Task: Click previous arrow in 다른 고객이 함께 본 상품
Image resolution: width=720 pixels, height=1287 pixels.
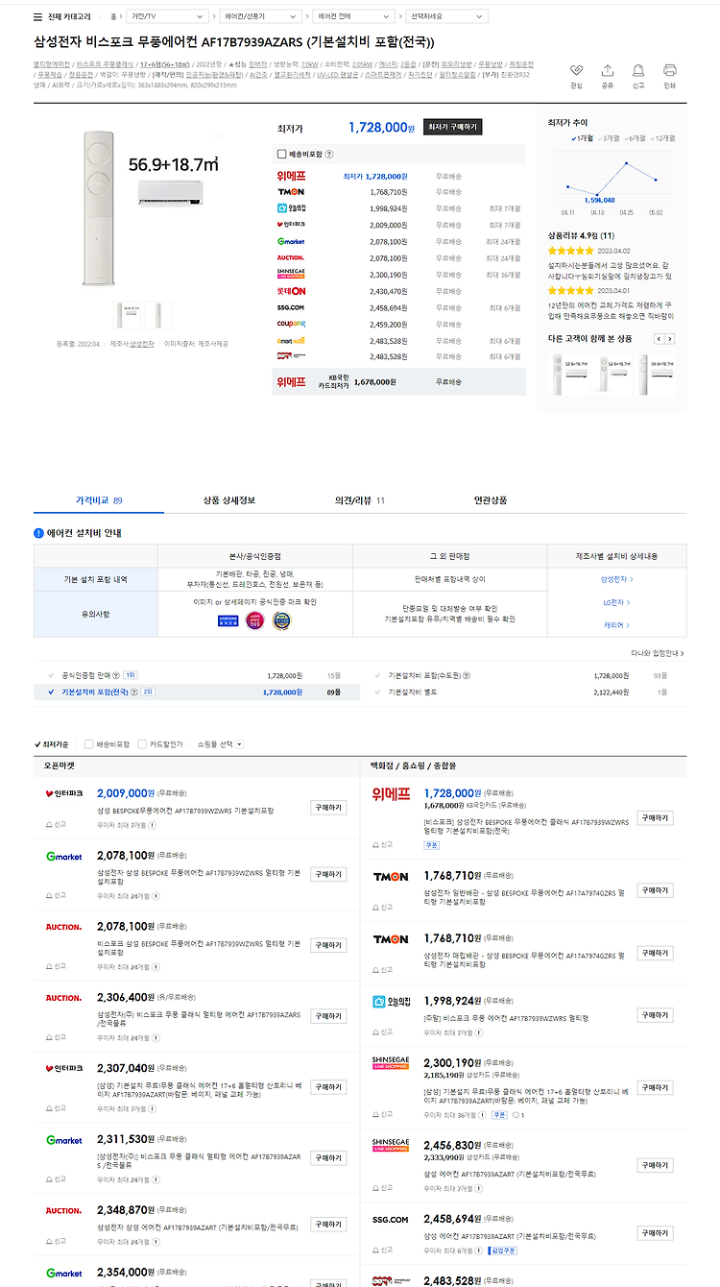Action: (x=659, y=339)
